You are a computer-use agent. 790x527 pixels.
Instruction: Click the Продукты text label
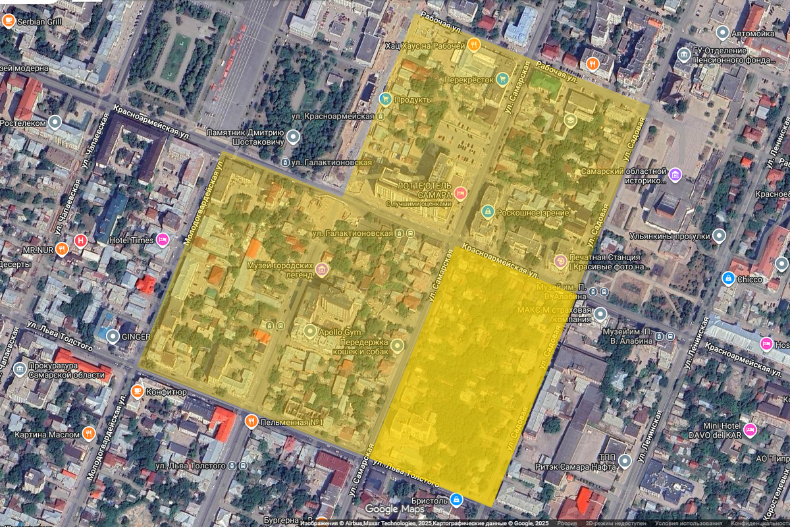coord(414,99)
